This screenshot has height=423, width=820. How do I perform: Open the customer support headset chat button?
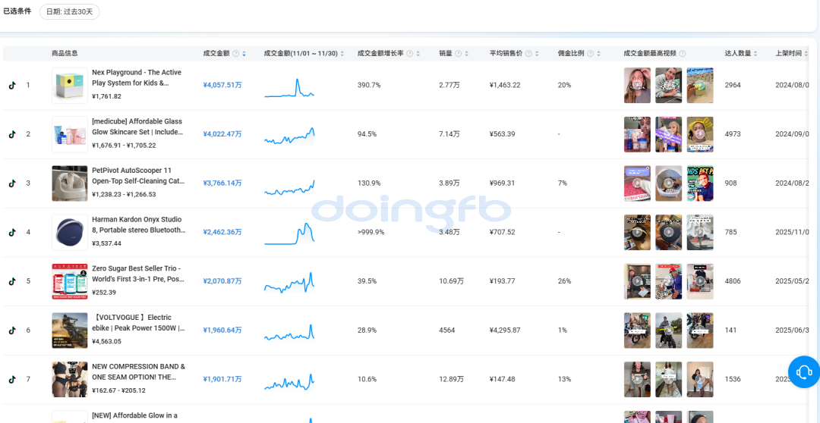[804, 371]
